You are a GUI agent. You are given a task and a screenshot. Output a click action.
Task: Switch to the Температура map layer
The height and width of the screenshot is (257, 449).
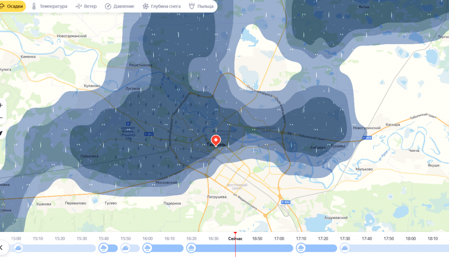[x=49, y=6]
